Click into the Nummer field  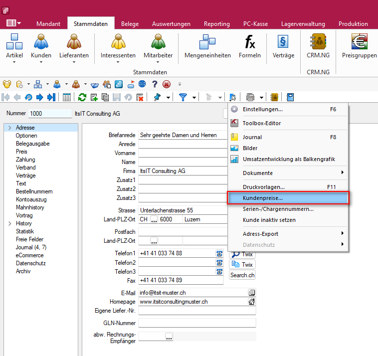tap(50, 114)
